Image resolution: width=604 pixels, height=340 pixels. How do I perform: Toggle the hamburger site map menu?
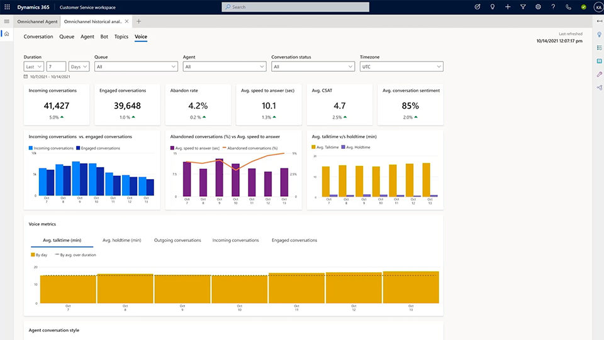[7, 21]
